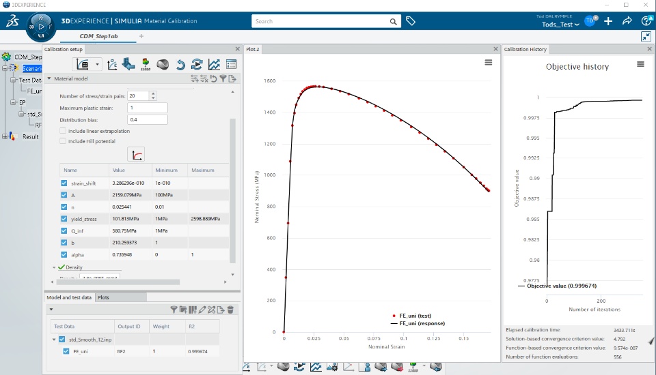This screenshot has width=656, height=375.
Task: Click the tag icon beside the search box
Action: tap(411, 21)
